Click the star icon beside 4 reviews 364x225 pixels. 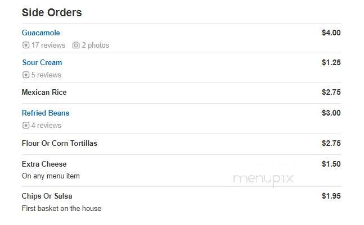click(x=26, y=125)
